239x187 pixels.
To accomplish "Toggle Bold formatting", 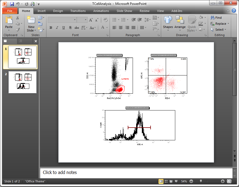I will tap(51, 28).
